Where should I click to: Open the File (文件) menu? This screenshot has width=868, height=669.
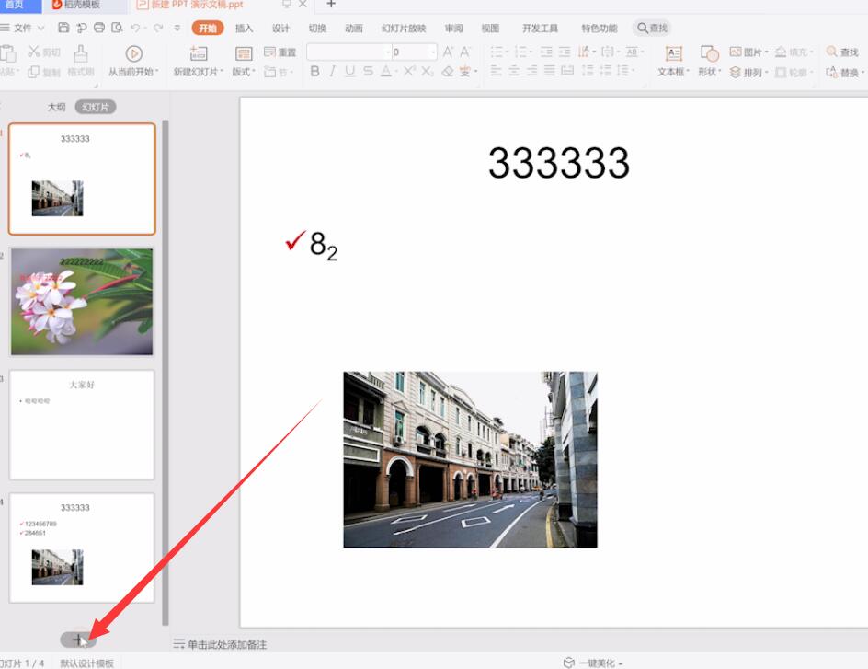pyautogui.click(x=22, y=28)
